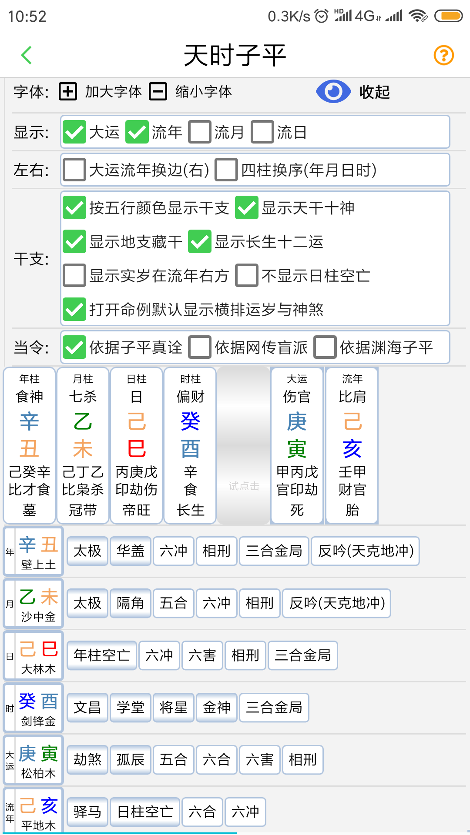Tap the battery status icon
Screen dimensions: 470x835
pos(449,16)
